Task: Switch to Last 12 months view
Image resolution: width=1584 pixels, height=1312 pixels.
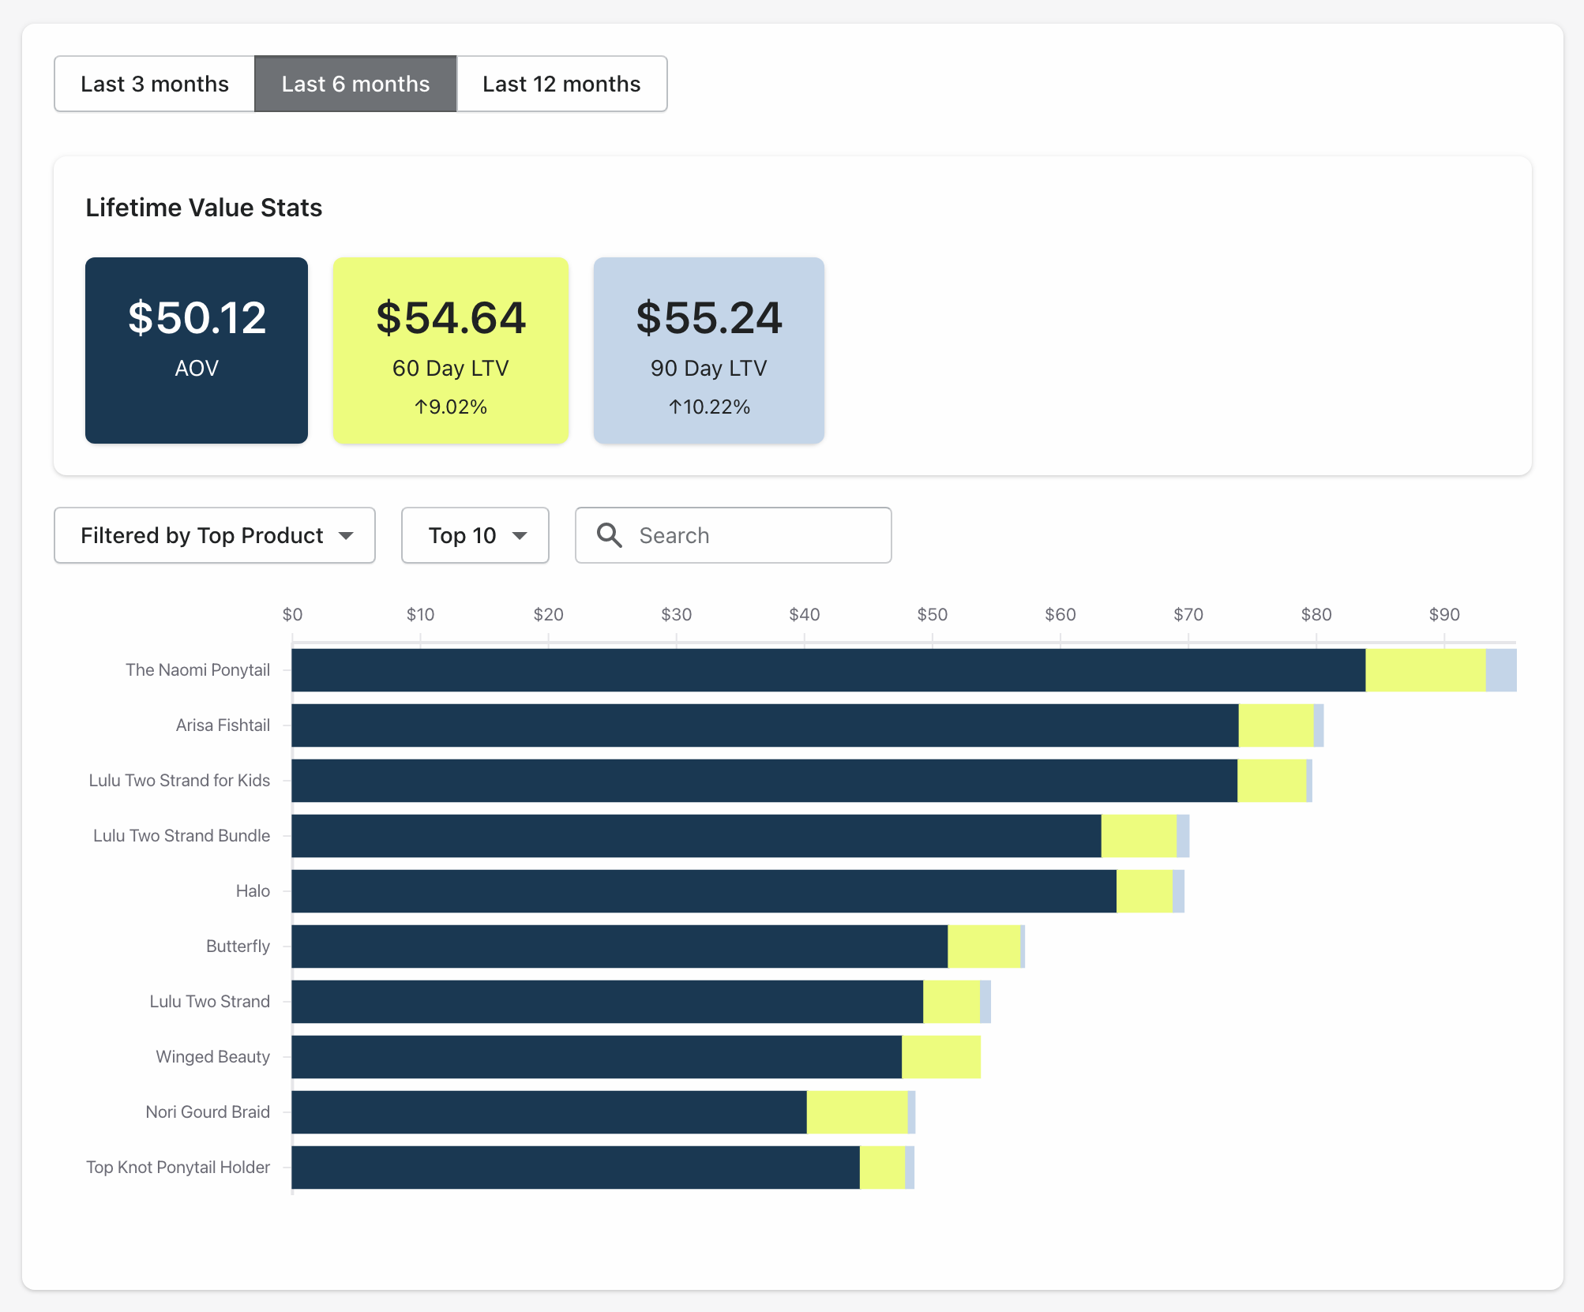Action: [561, 83]
